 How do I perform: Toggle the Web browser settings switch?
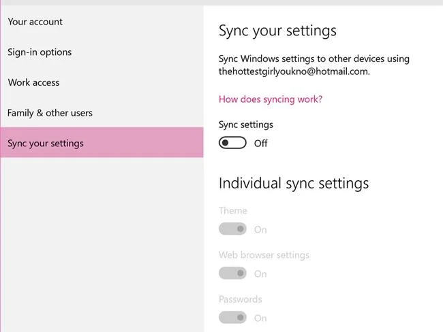pyautogui.click(x=232, y=273)
